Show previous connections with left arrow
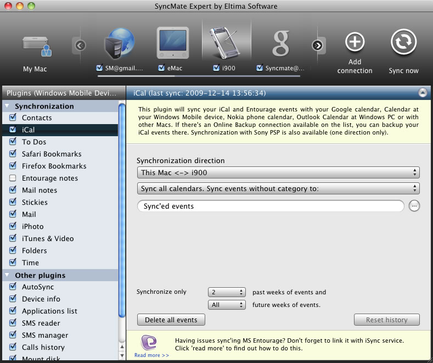The height and width of the screenshot is (363, 433). (x=80, y=45)
